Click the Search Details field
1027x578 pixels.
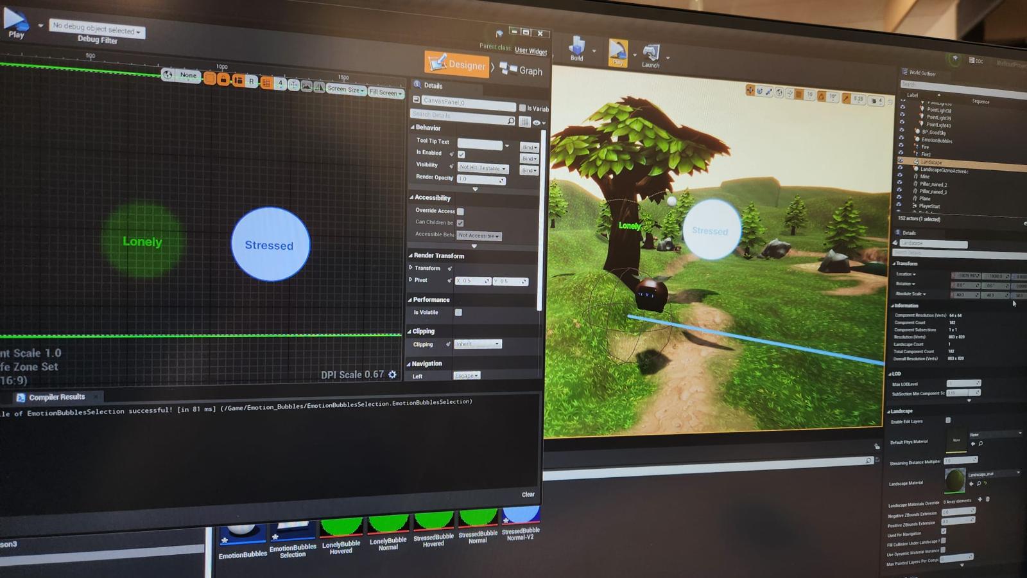(x=463, y=117)
